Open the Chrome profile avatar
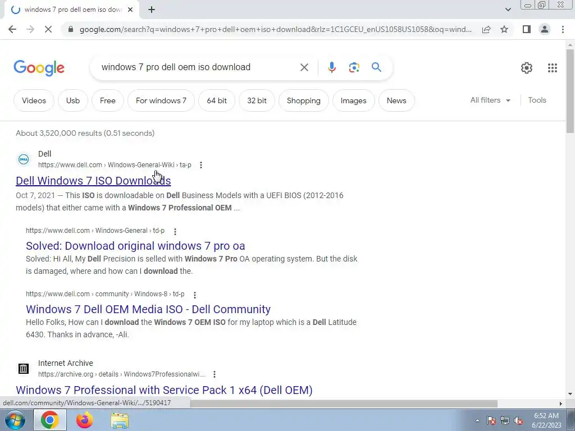575x431 pixels. pos(545,29)
